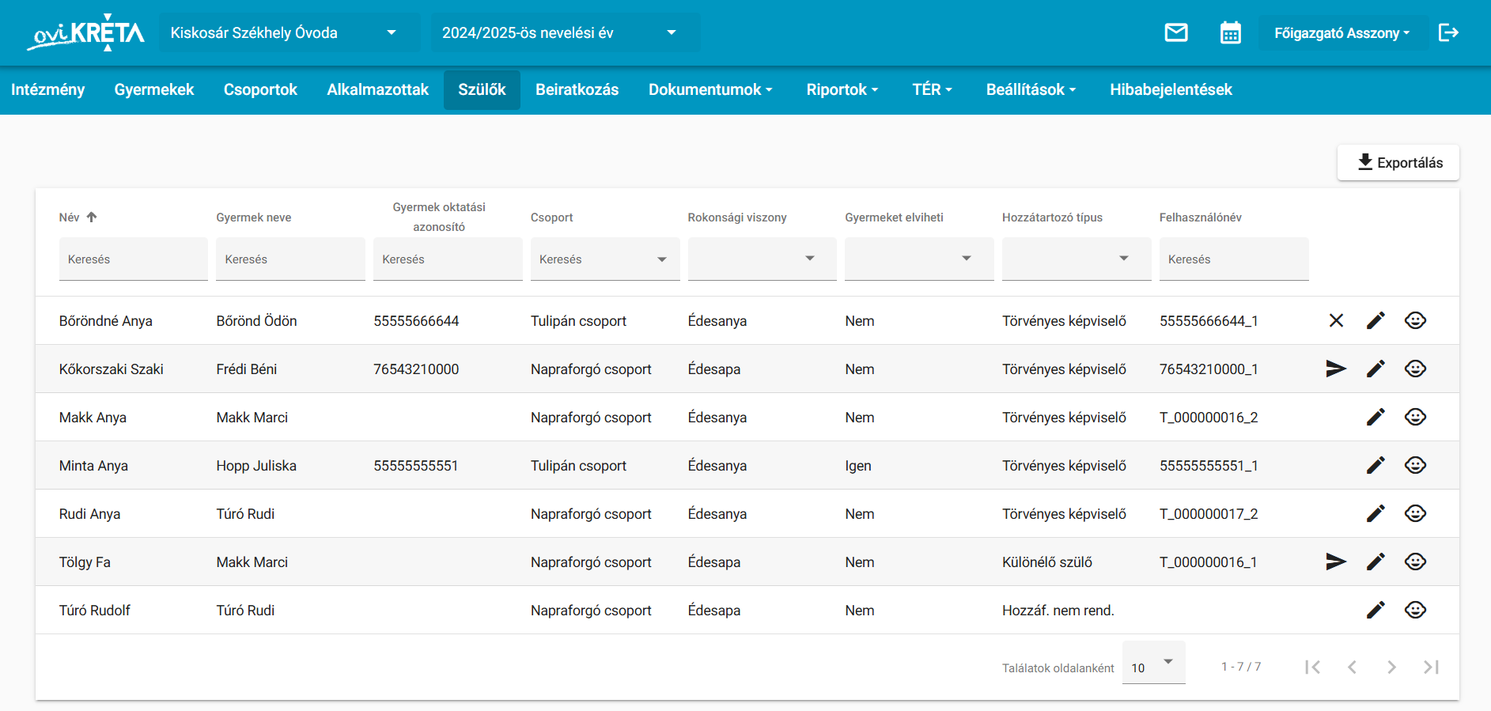Click the Gyermek neve search field
The height and width of the screenshot is (711, 1491).
pyautogui.click(x=290, y=259)
